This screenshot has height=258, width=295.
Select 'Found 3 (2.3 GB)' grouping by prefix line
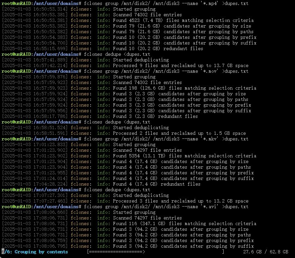tap(126, 105)
